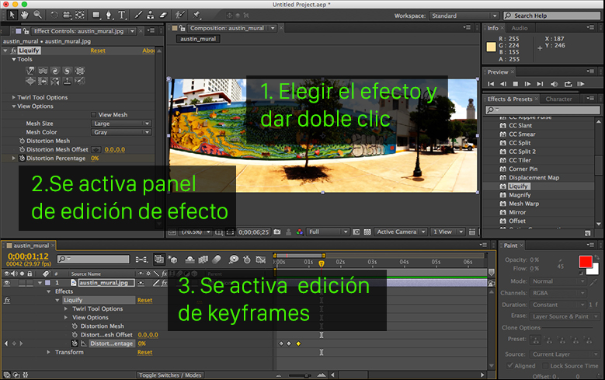The image size is (605, 380).
Task: Open the 1 View dropdown
Action: pos(447,232)
